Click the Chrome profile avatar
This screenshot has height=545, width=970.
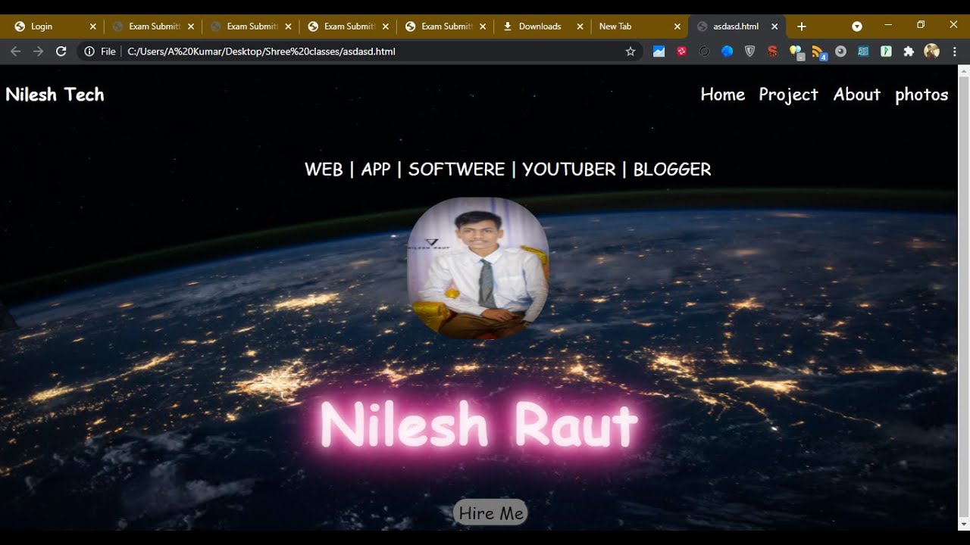point(931,51)
